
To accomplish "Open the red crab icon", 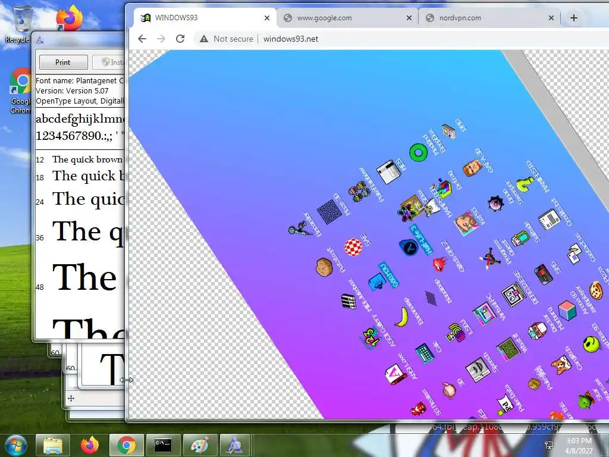I will (x=419, y=408).
